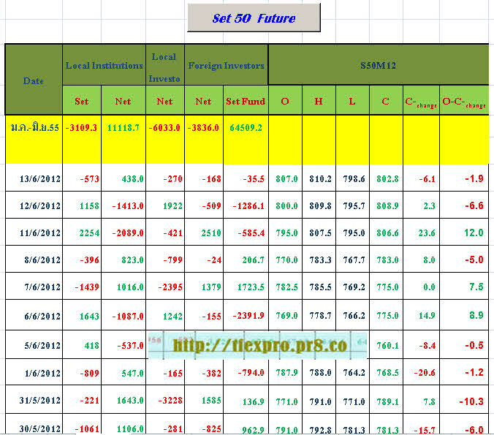
Task: Click the Set 50 Future button
Action: tap(254, 18)
